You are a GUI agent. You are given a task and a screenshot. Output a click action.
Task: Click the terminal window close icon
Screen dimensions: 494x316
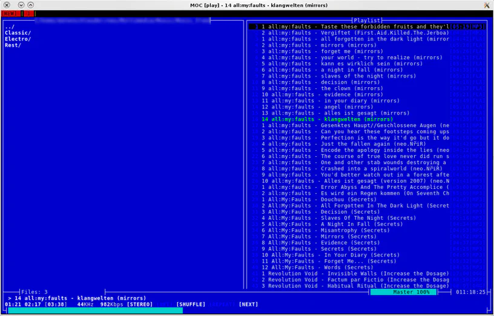[7, 5]
